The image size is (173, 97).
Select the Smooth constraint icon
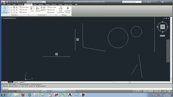tap(11, 12)
